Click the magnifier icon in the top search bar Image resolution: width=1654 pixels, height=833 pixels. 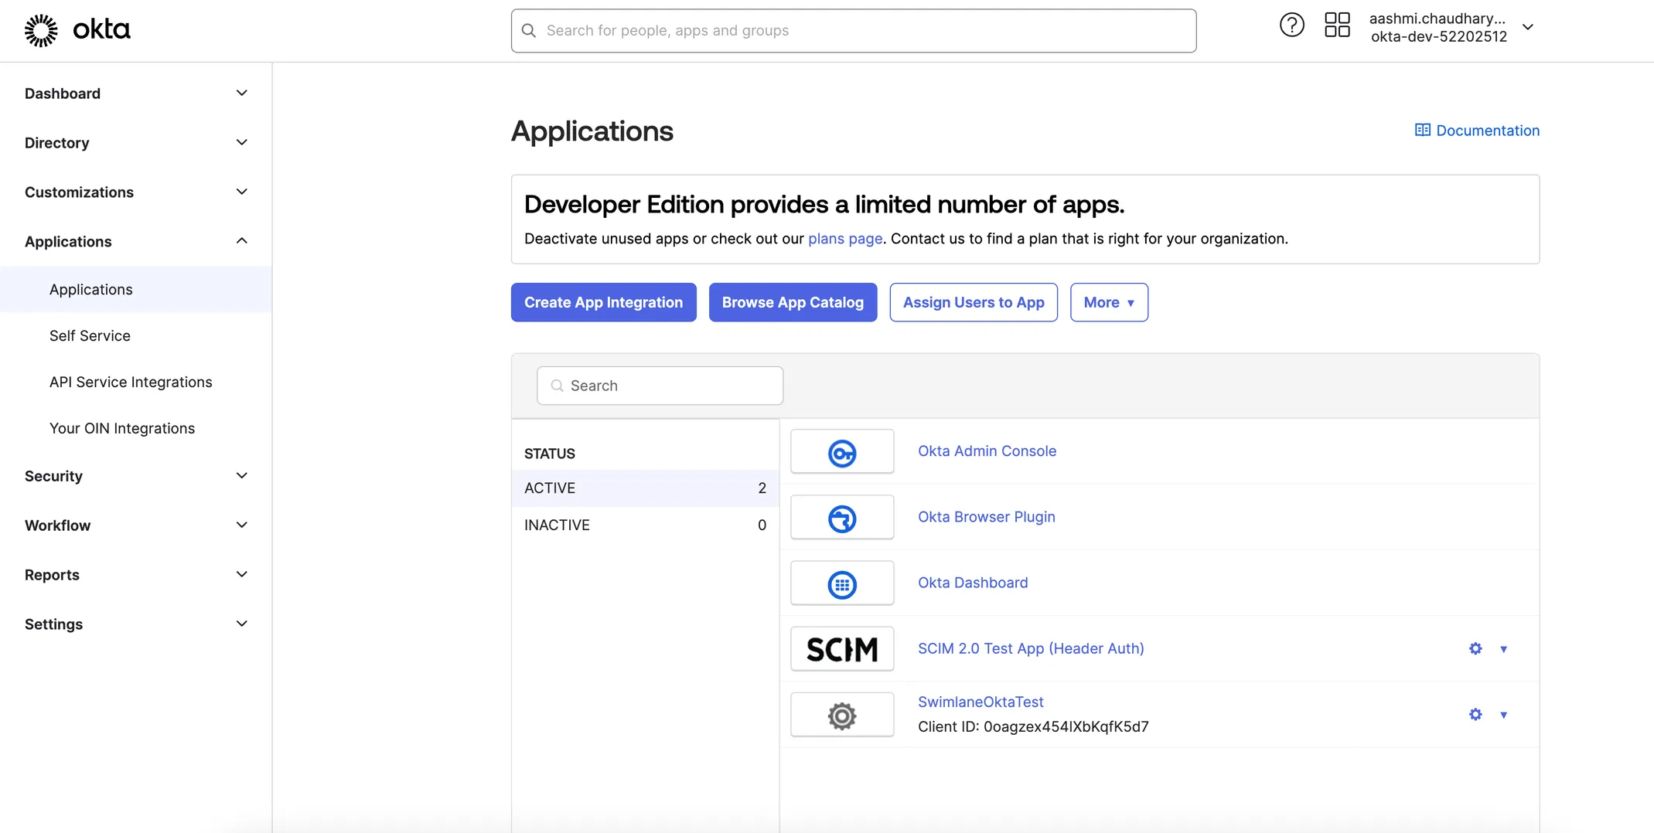(529, 31)
